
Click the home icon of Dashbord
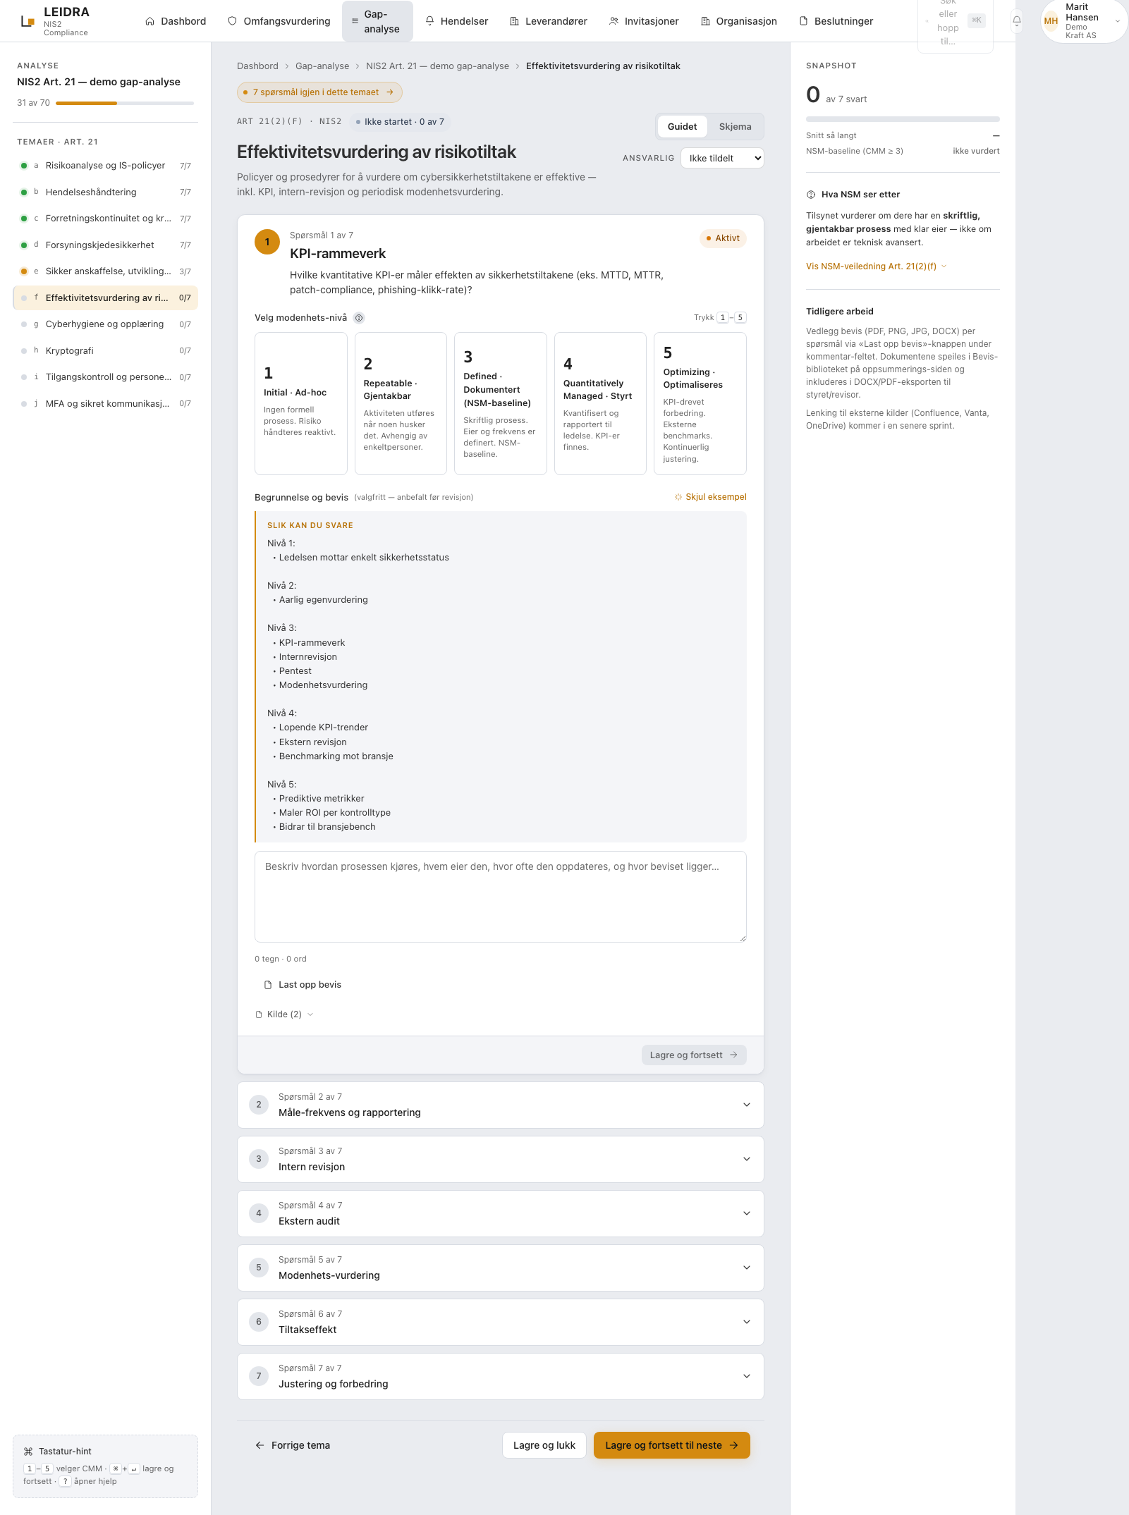click(149, 21)
